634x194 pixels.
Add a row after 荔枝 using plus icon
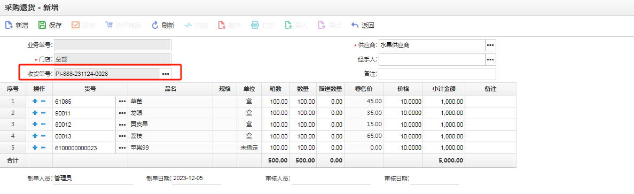[35, 136]
